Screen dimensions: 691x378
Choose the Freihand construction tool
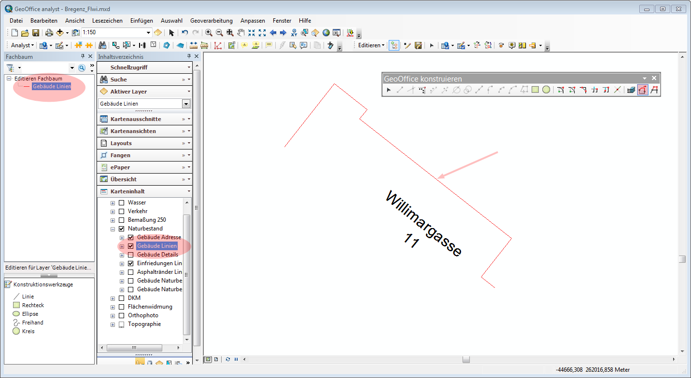coord(32,323)
